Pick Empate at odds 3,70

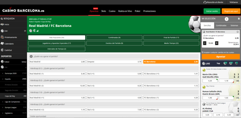(x=114, y=62)
